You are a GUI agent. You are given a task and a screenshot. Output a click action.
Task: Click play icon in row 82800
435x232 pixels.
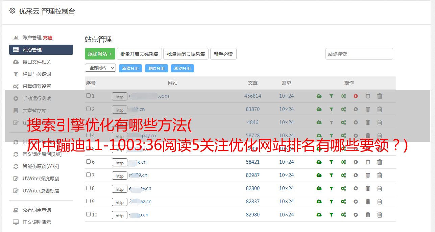click(356, 188)
